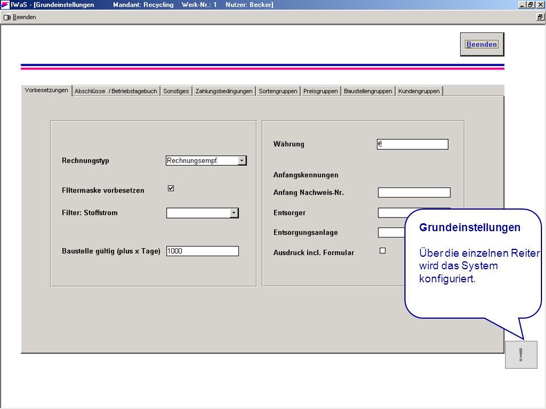The image size is (546, 409).
Task: Restore the inner document window
Action: tap(539, 17)
